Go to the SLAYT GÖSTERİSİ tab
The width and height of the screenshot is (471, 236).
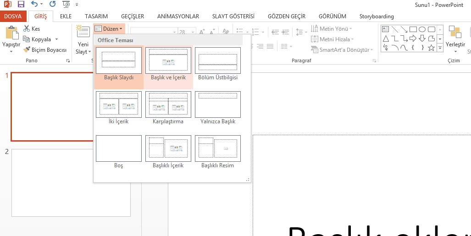point(233,16)
